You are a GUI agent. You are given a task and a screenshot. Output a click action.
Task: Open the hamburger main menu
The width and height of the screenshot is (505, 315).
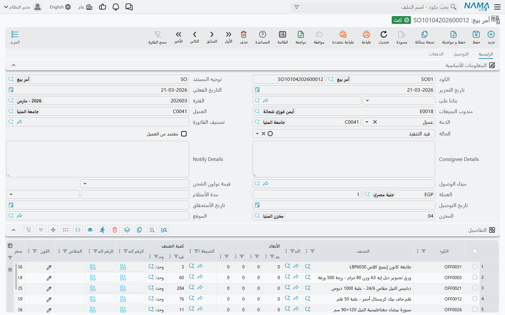497,7
